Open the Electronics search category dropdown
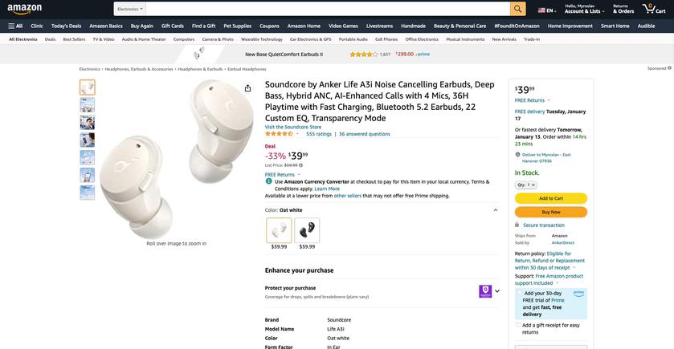 tap(129, 9)
